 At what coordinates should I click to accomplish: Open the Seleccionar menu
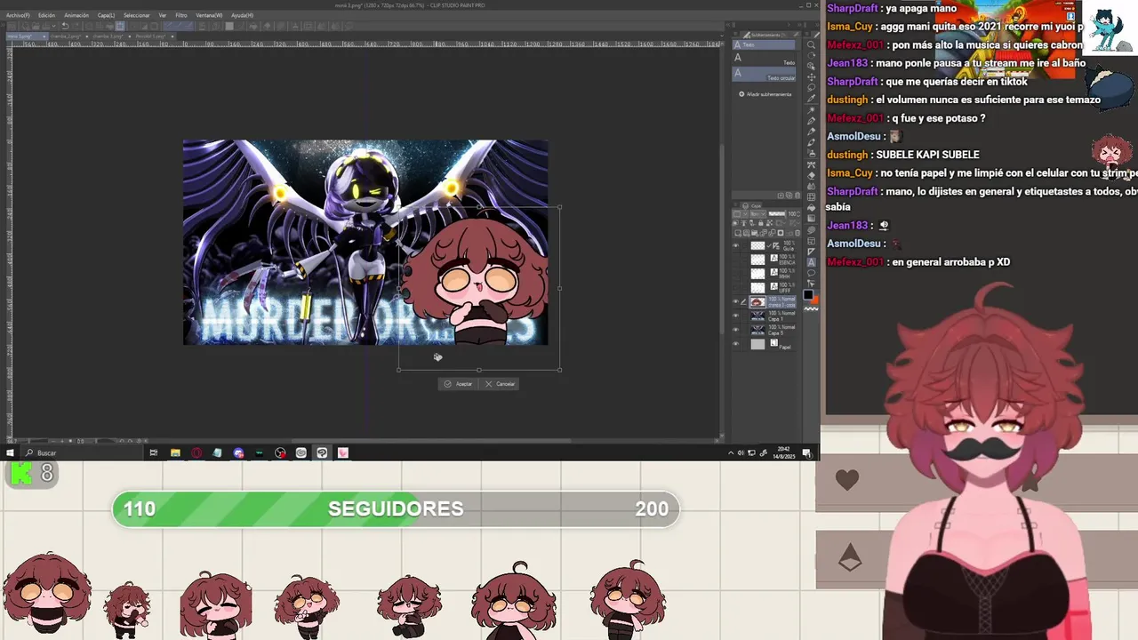(136, 15)
